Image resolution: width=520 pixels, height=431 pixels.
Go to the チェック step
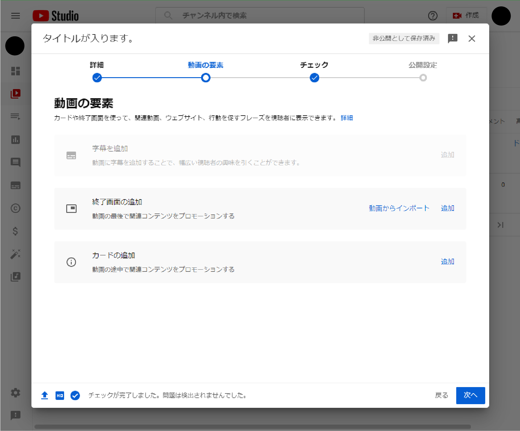(314, 78)
